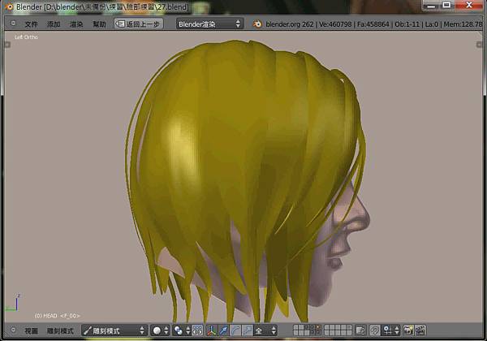Viewport: 487px width, 341px height.
Task: Open the Blender渲染 render engine dropdown
Action: [209, 24]
